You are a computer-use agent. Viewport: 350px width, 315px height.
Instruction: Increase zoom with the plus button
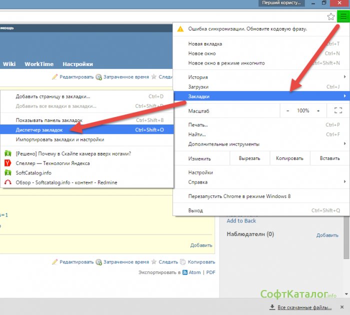(x=318, y=110)
